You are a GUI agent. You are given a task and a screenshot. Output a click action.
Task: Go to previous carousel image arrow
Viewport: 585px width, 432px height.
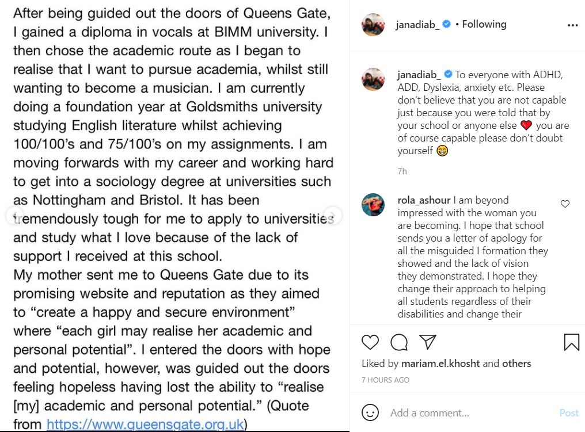14,216
